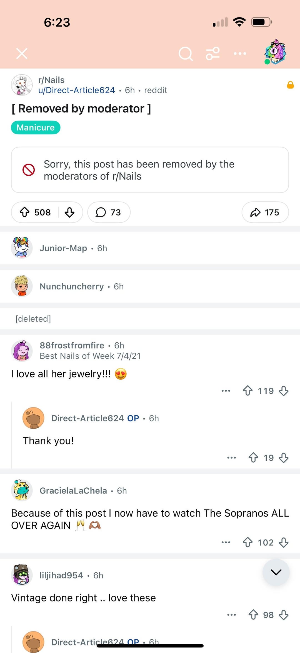Open options menu on GracielaLaChela's comment

(x=226, y=542)
